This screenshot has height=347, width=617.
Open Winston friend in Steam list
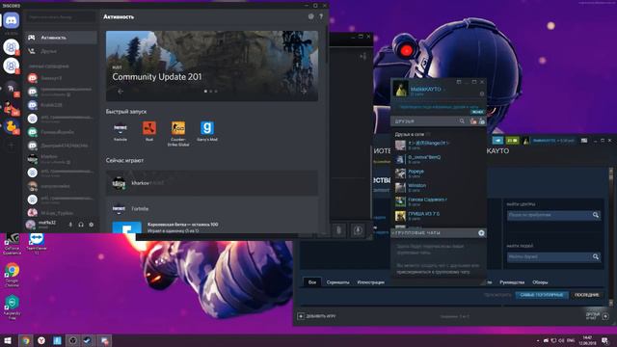point(439,188)
